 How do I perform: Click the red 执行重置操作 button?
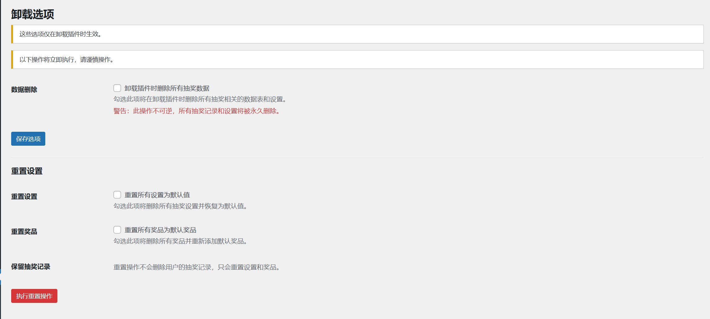[34, 296]
